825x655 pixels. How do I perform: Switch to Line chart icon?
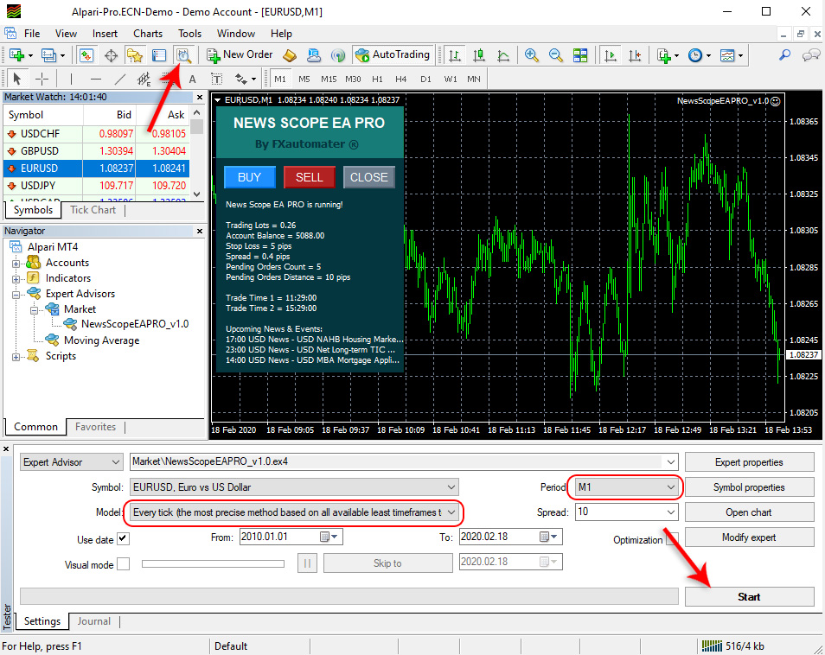(x=503, y=55)
